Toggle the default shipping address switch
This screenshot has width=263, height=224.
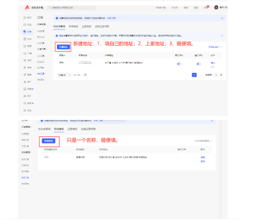(x=179, y=64)
